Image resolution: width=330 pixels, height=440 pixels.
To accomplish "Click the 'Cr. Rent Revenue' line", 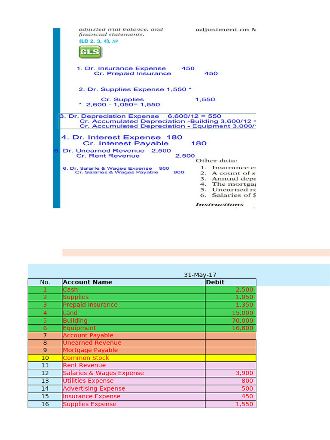I will pos(135,156).
